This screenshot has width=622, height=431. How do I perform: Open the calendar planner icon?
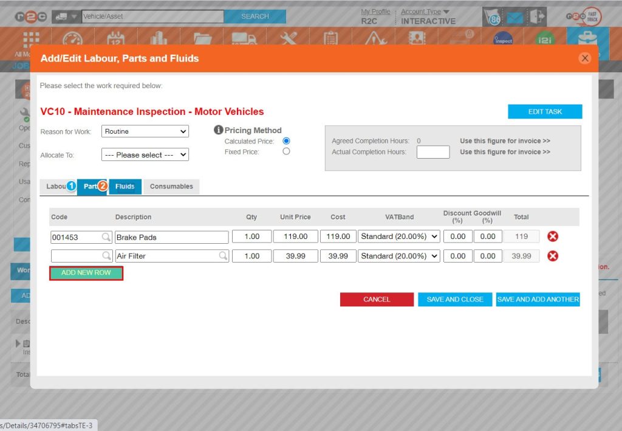[x=116, y=38]
